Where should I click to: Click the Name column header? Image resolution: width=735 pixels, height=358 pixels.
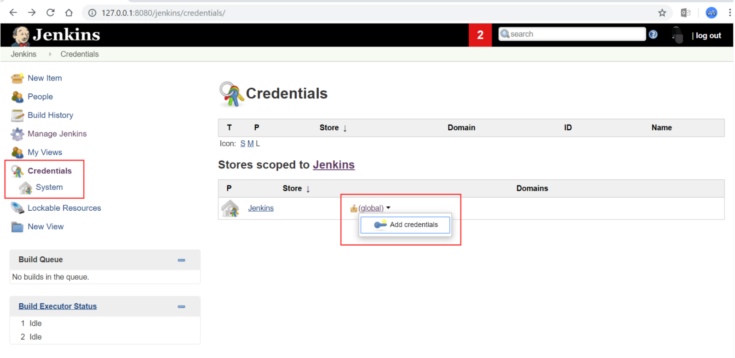[661, 128]
